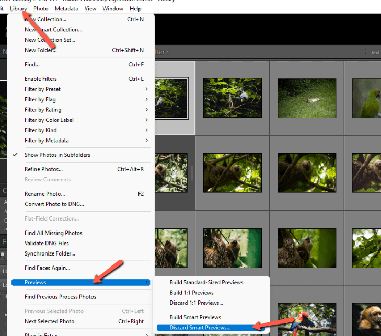381x336 pixels.
Task: Select the Text filter option
Action: pos(375,52)
